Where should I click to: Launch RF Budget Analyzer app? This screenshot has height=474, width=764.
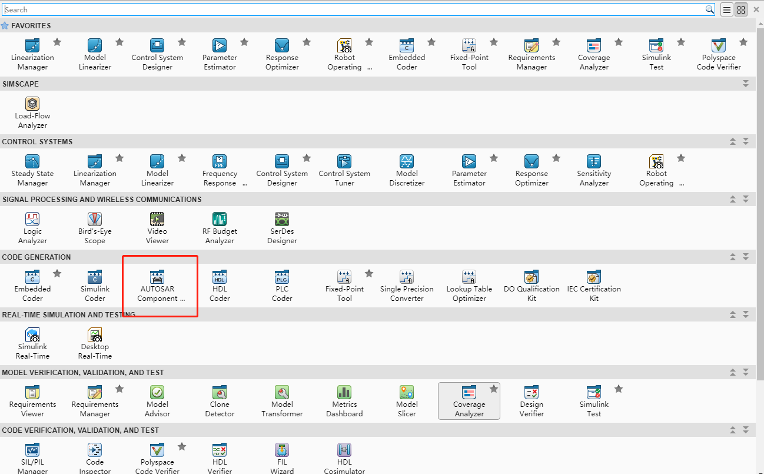[x=220, y=228]
